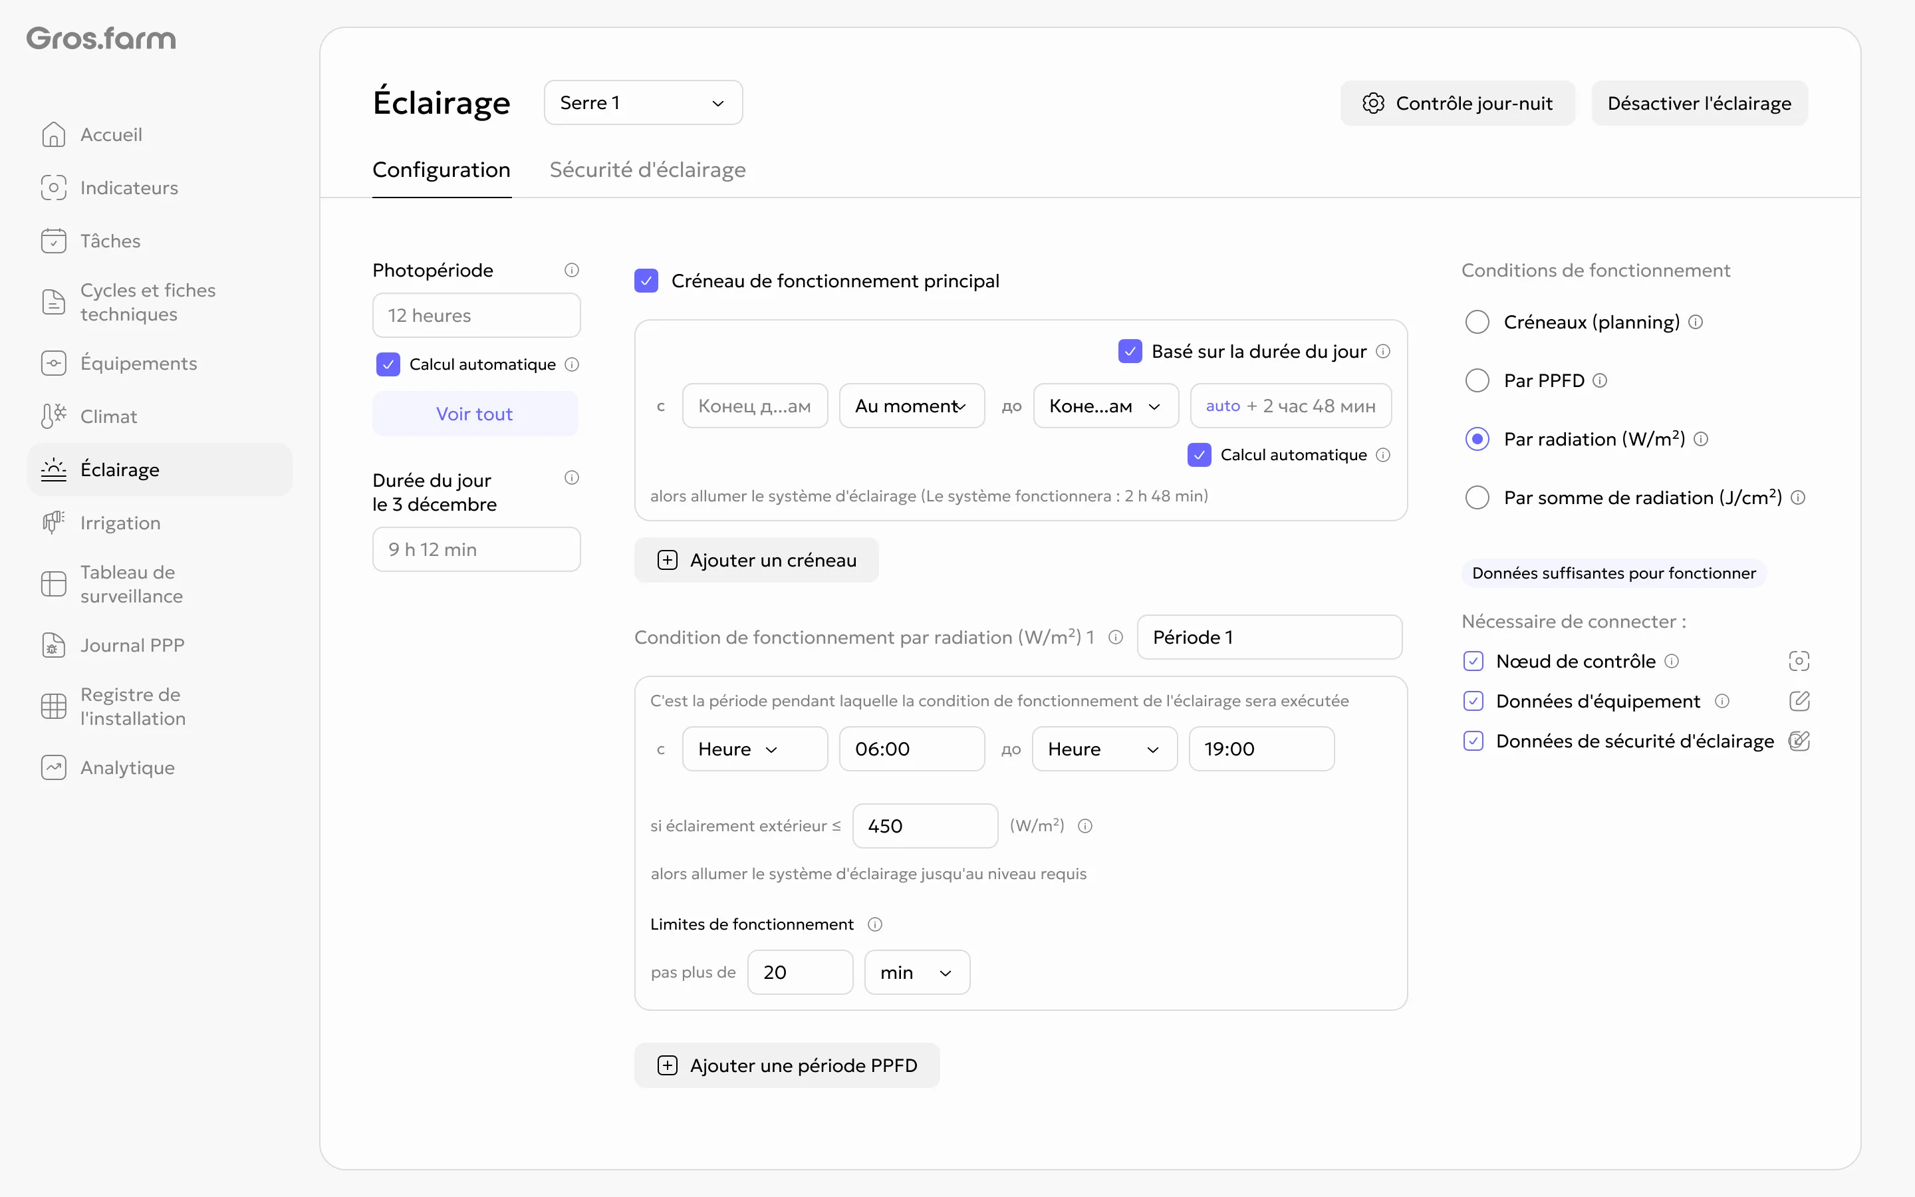
Task: Toggle Basé sur la durée du jour checkbox
Action: click(x=1129, y=352)
